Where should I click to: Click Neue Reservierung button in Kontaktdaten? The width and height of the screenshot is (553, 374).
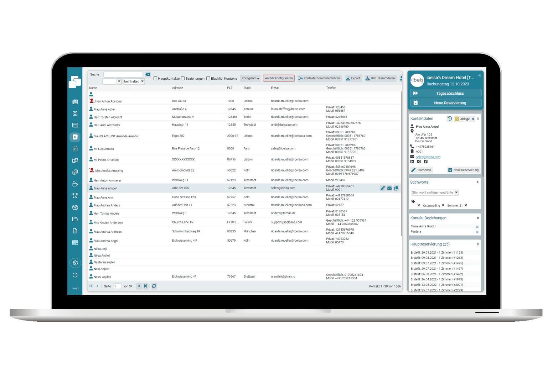click(x=464, y=170)
